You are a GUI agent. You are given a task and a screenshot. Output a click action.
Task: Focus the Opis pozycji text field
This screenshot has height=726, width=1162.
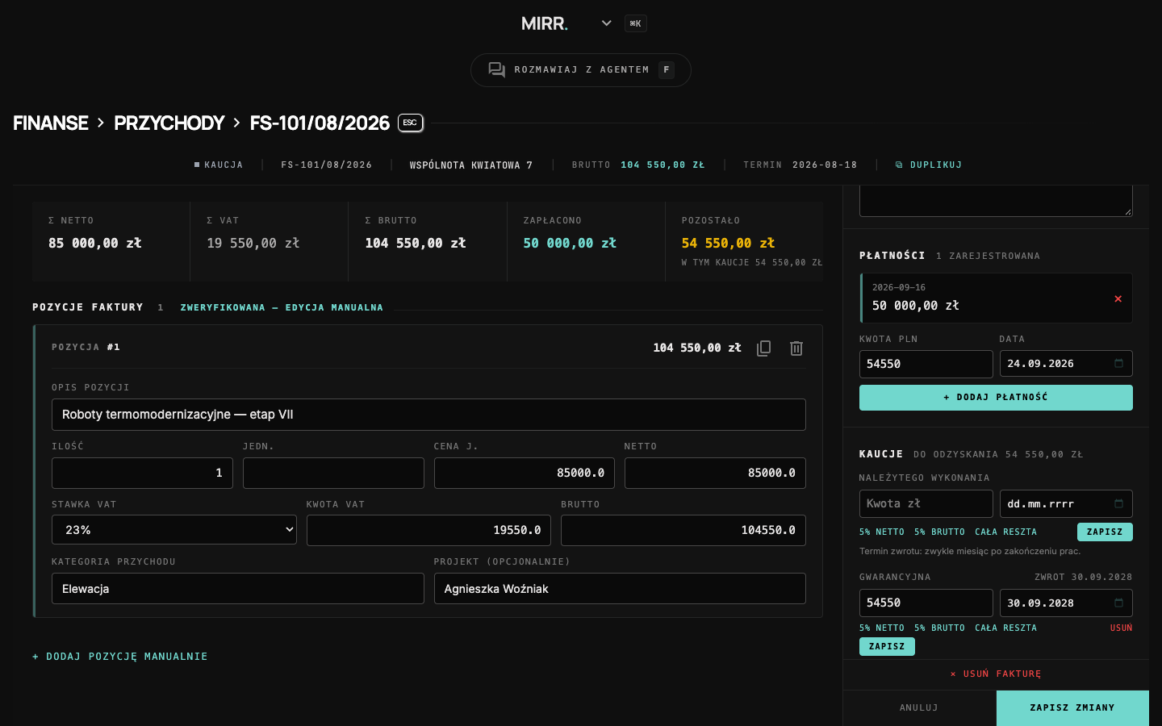coord(428,415)
